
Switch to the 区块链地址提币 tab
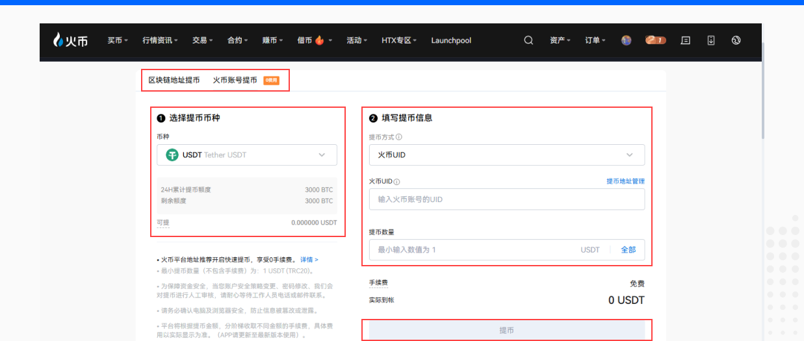pos(174,81)
